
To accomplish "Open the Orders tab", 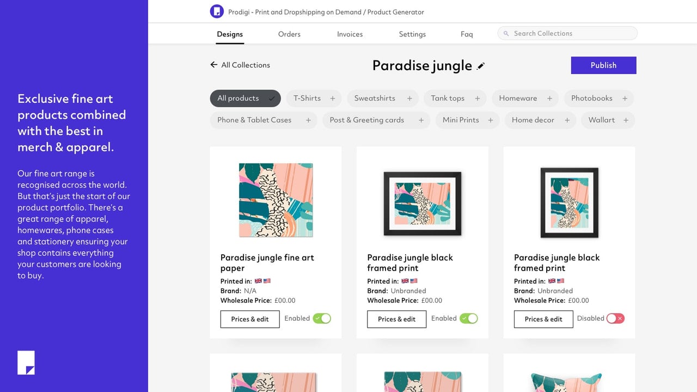I will (289, 34).
